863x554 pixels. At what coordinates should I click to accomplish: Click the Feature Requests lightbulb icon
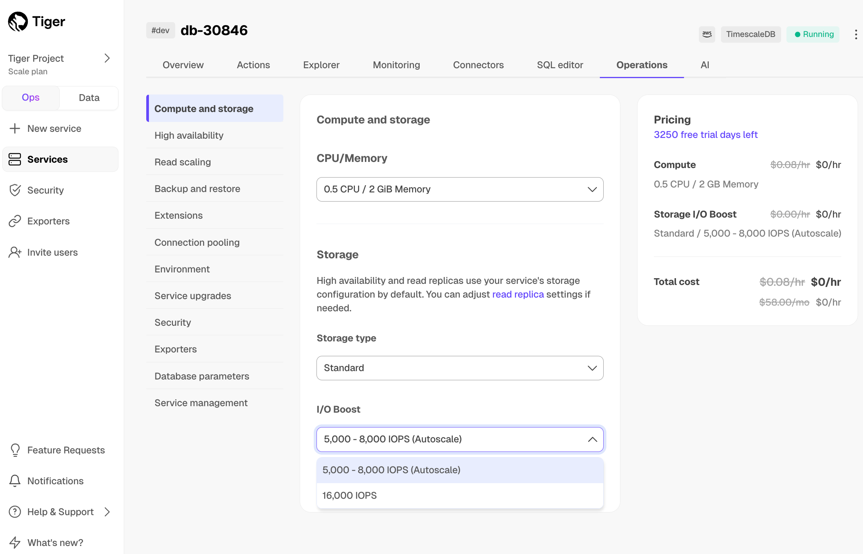click(x=14, y=450)
